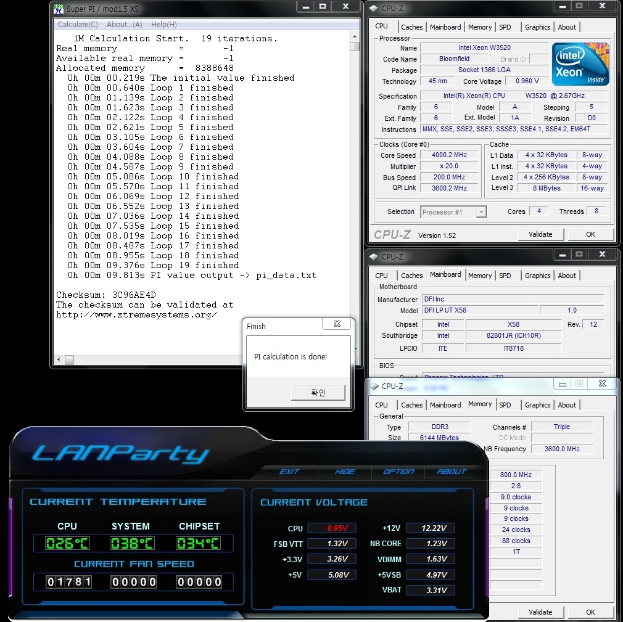The height and width of the screenshot is (622, 623).
Task: Click the LANParty logo
Action: click(x=120, y=454)
